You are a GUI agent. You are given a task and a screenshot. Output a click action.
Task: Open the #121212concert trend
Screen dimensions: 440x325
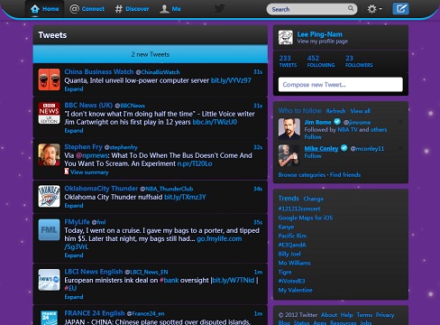coord(299,209)
